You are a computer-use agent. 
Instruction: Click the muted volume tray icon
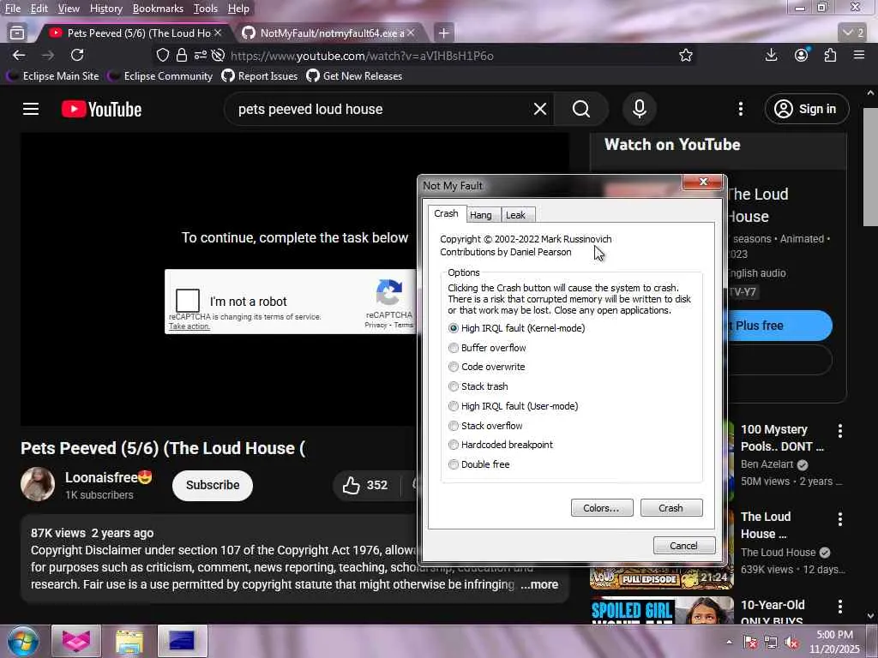pos(791,643)
